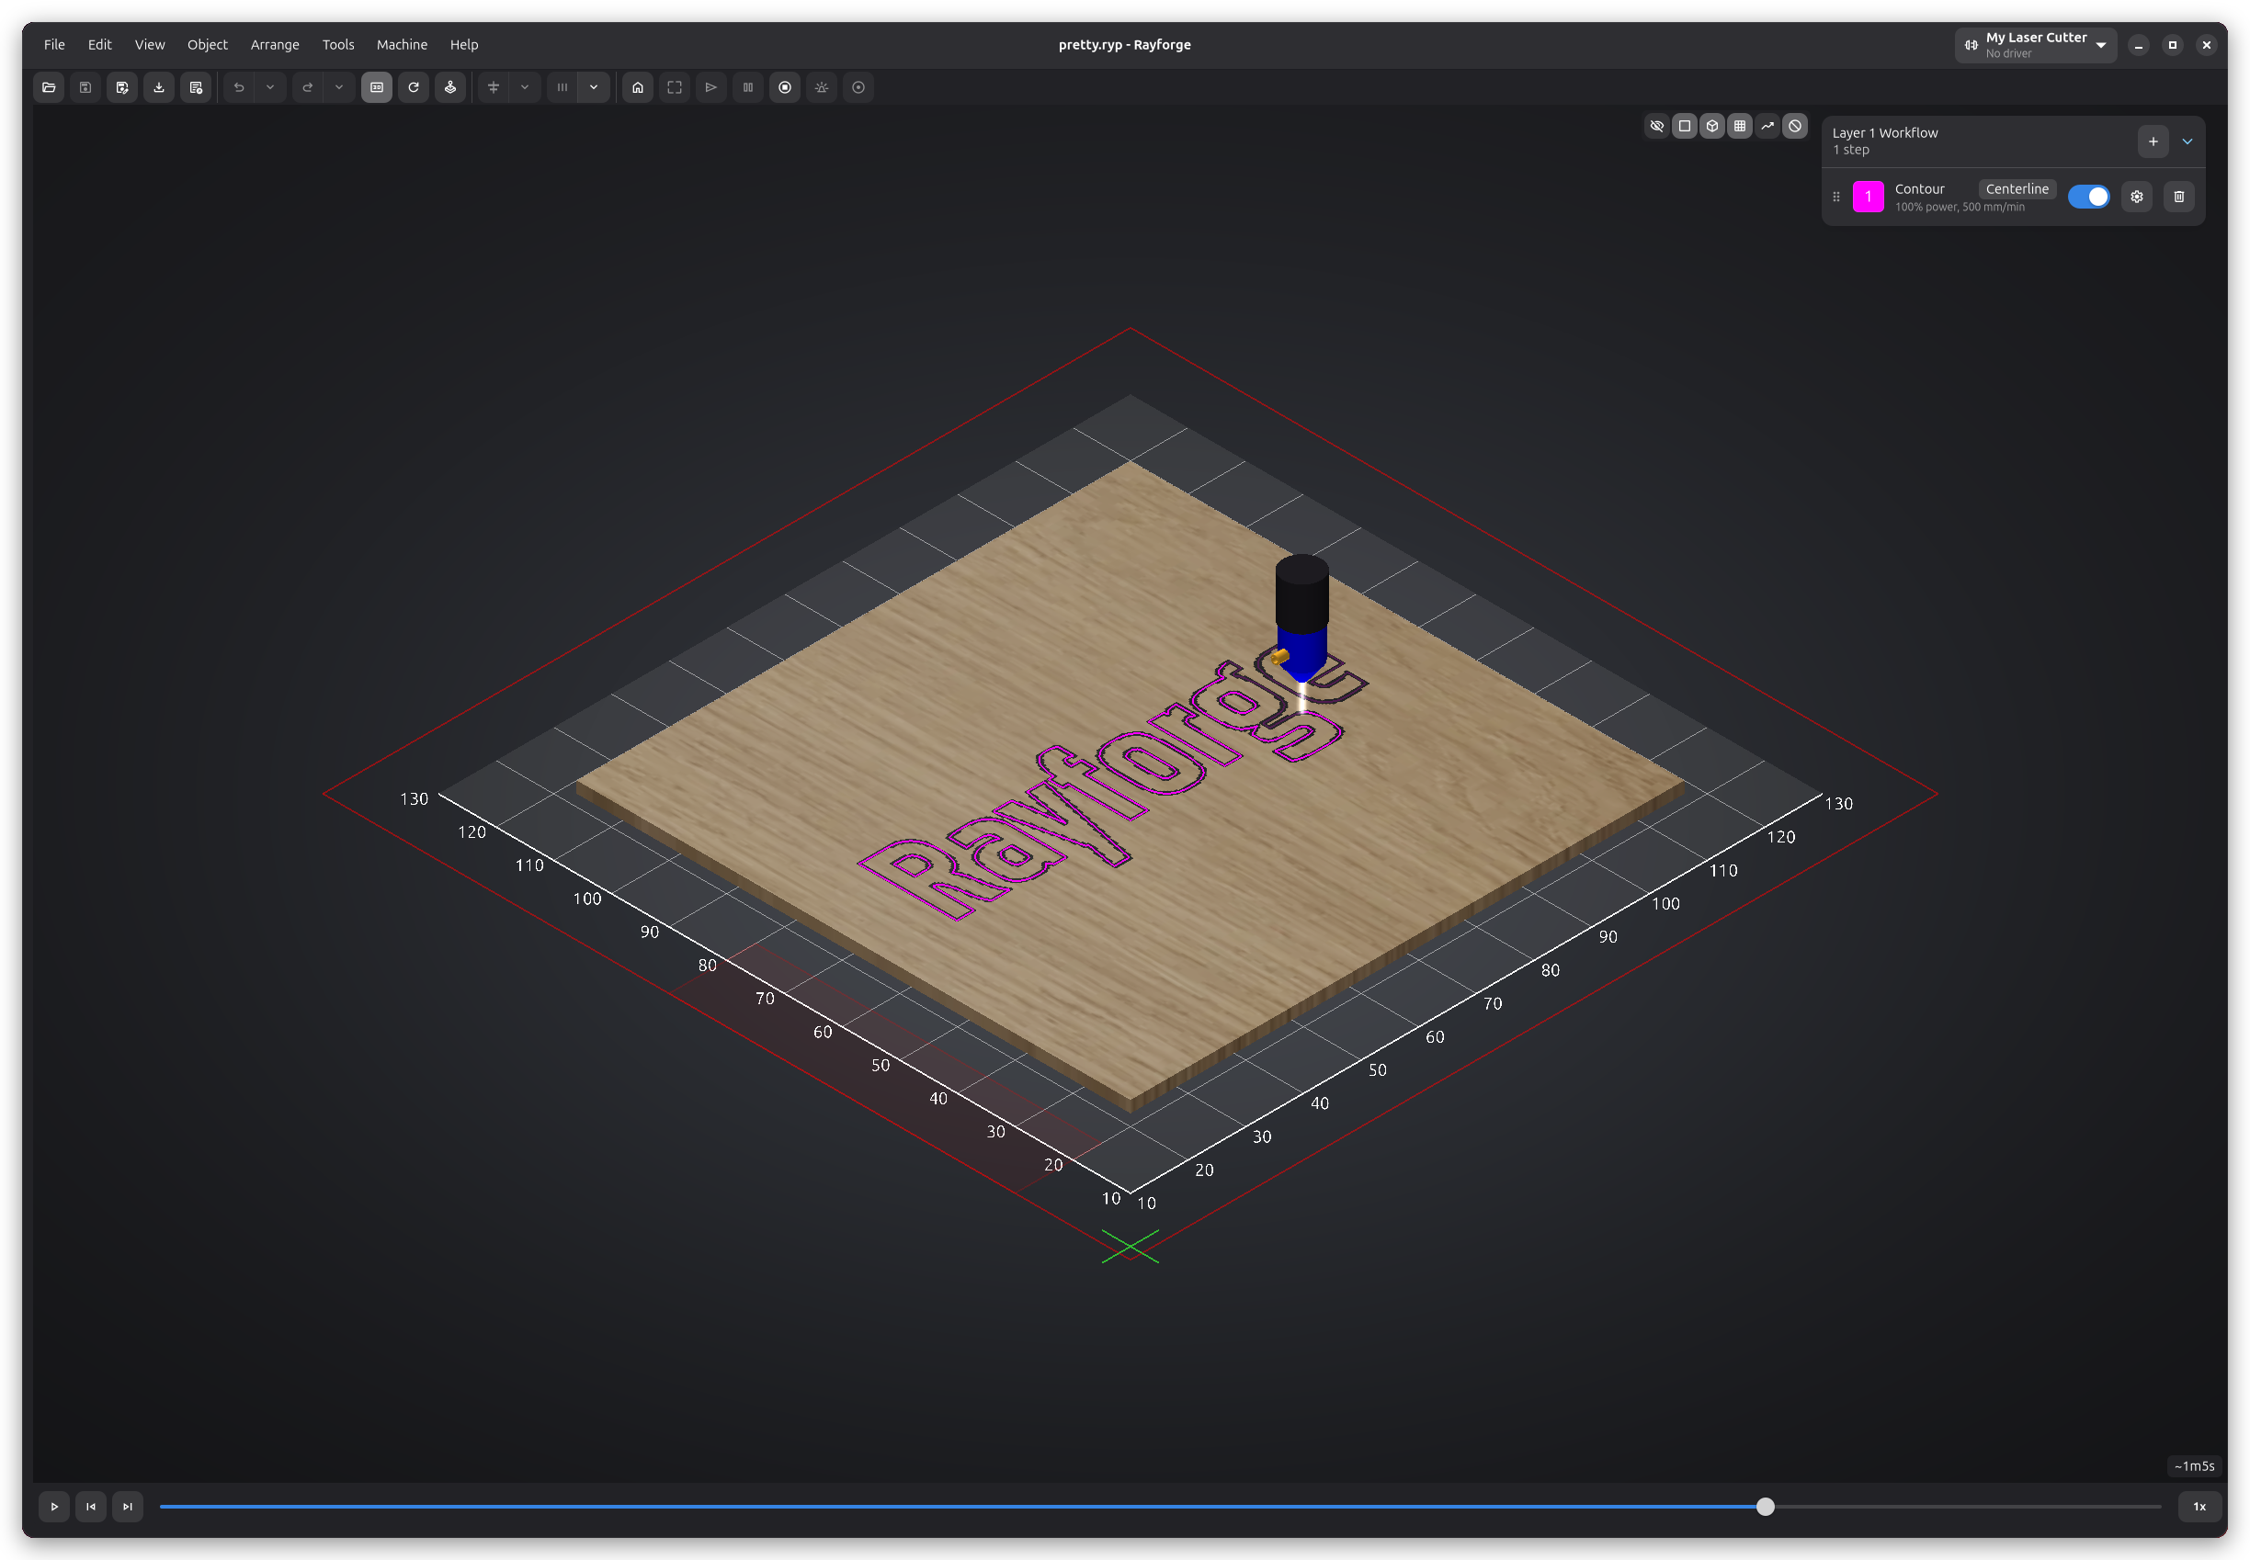Toggle the grid display button

point(1740,125)
